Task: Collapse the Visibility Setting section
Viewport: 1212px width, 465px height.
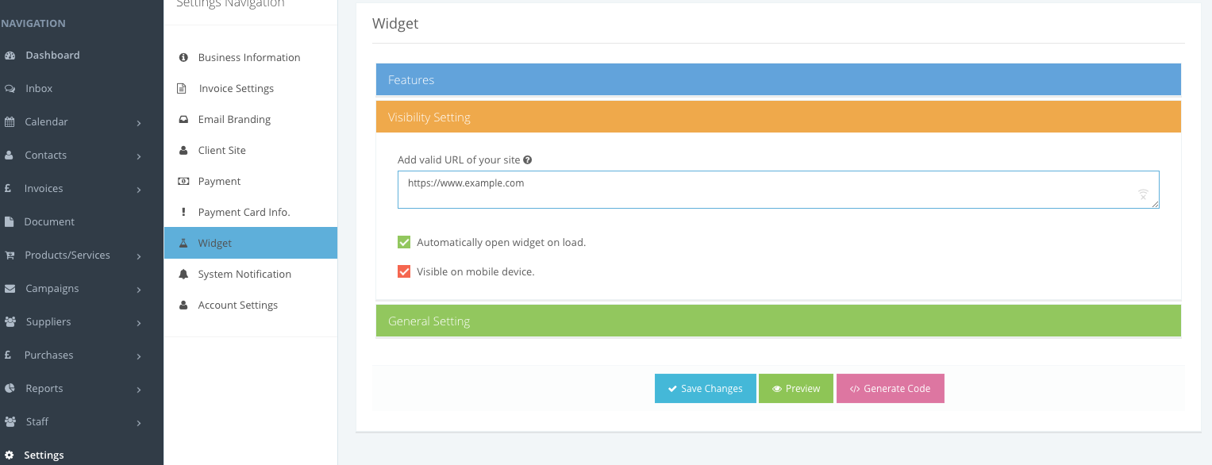Action: 778,117
